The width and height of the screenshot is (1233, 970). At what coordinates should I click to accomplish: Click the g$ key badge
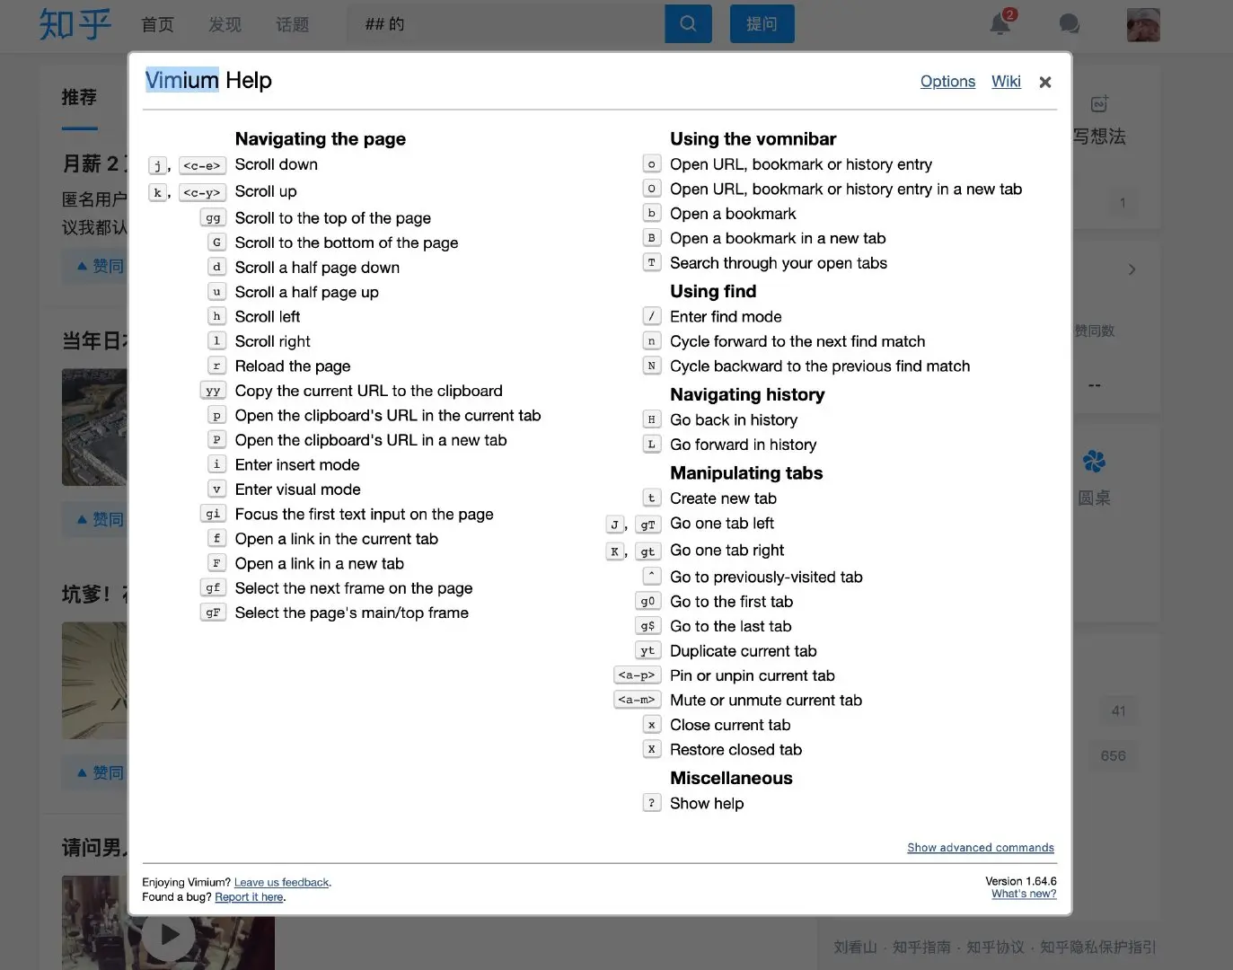coord(647,626)
